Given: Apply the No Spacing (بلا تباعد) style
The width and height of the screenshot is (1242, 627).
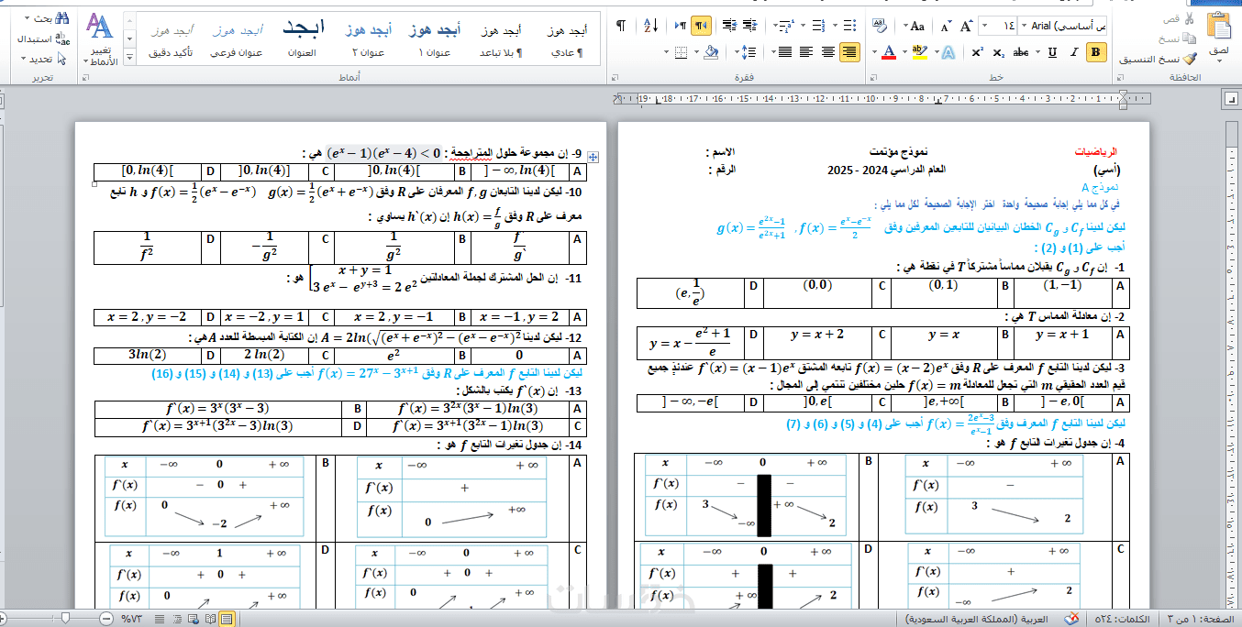Looking at the screenshot, I should pyautogui.click(x=500, y=38).
